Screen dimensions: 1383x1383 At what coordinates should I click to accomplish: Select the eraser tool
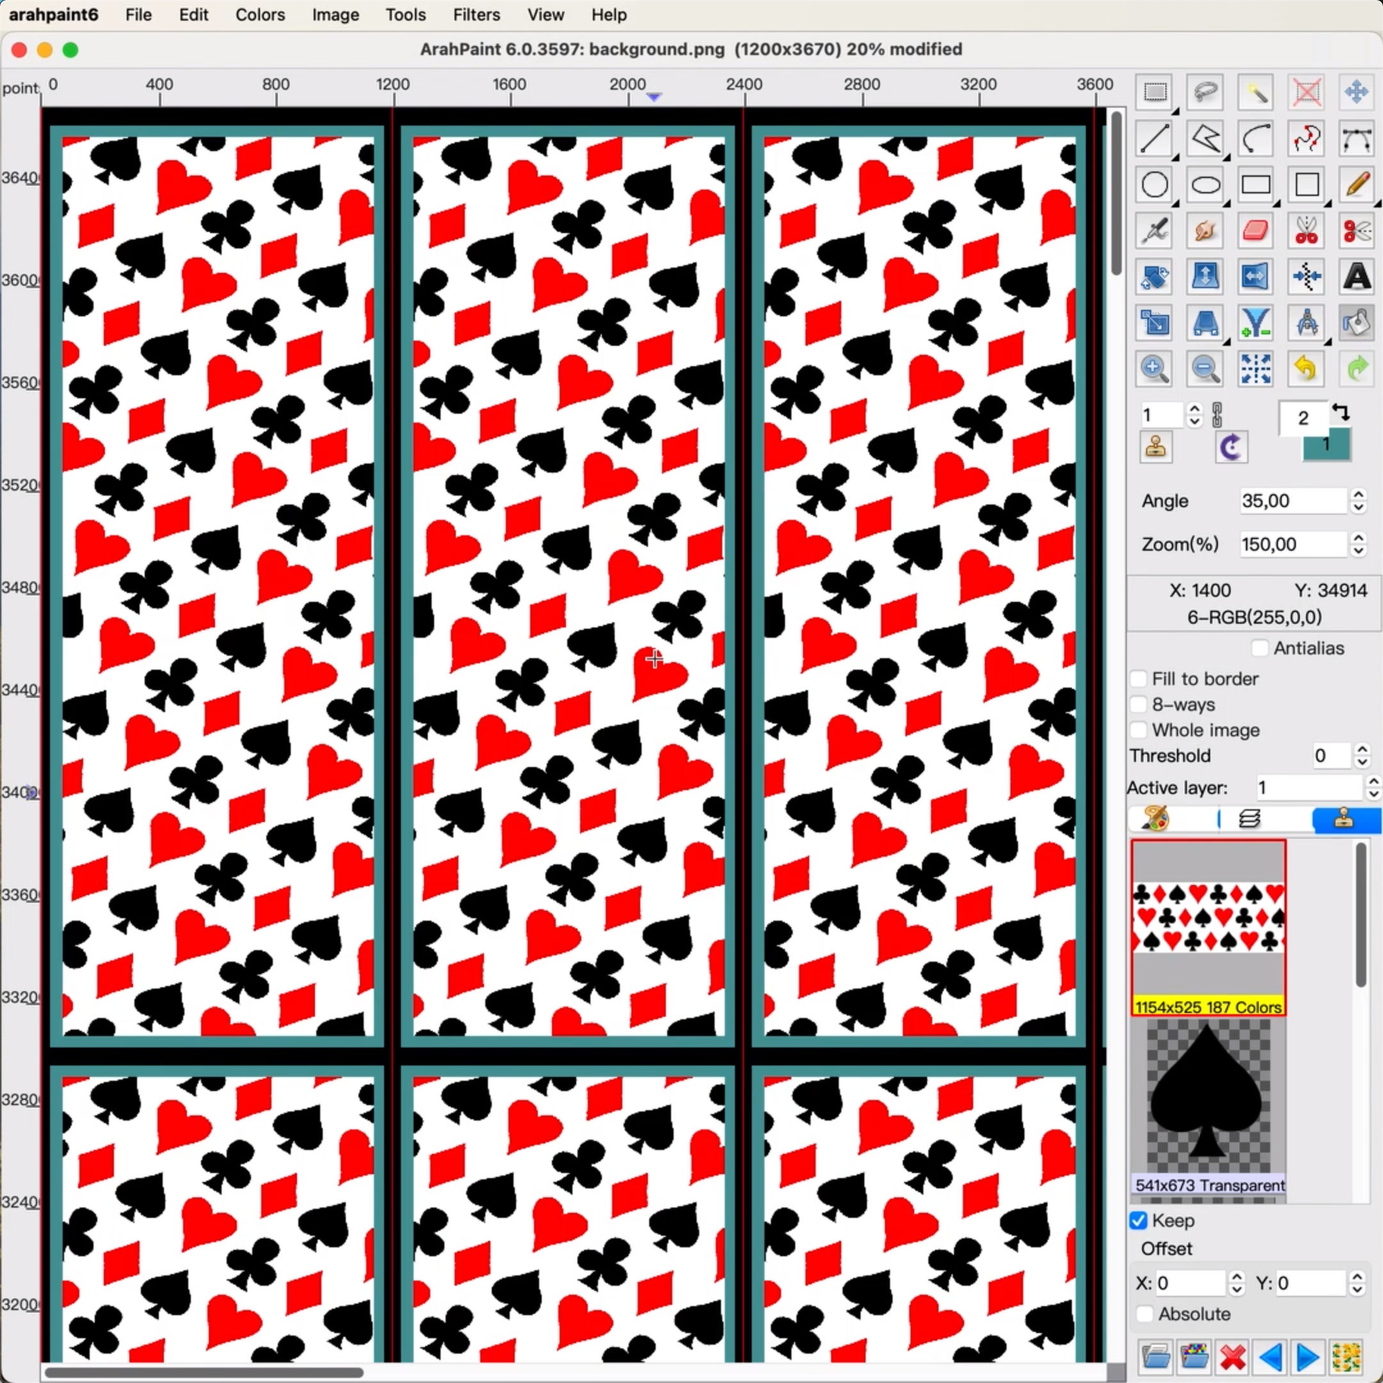(x=1256, y=230)
